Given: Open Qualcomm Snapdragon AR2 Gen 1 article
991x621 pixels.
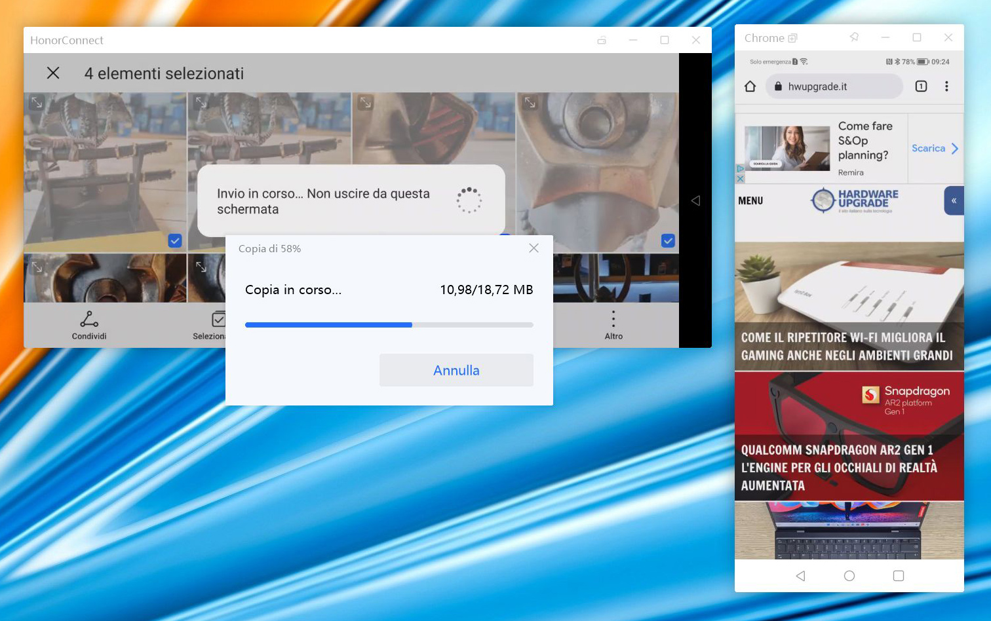Looking at the screenshot, I should (849, 436).
